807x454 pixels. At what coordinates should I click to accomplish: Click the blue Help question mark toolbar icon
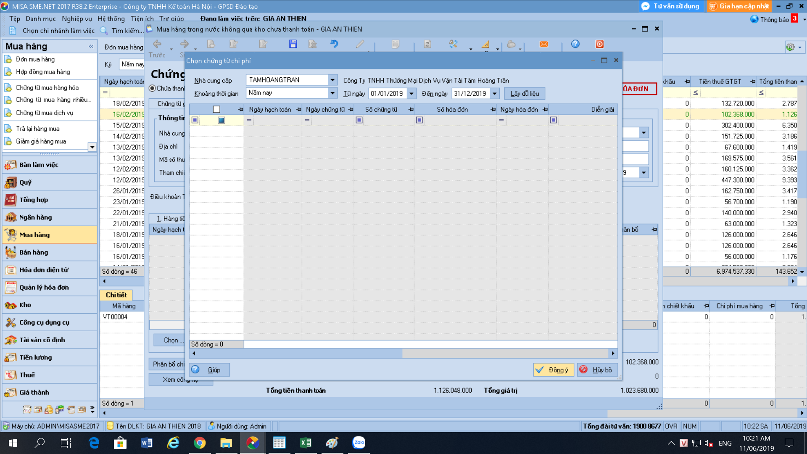click(575, 44)
